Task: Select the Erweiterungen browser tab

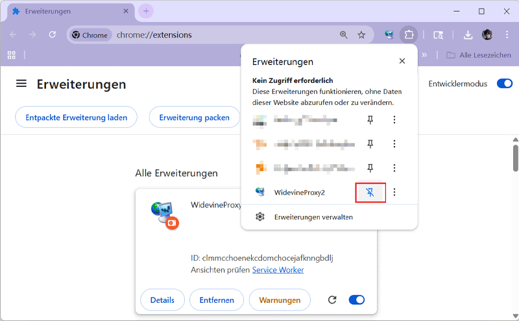Action: click(71, 11)
